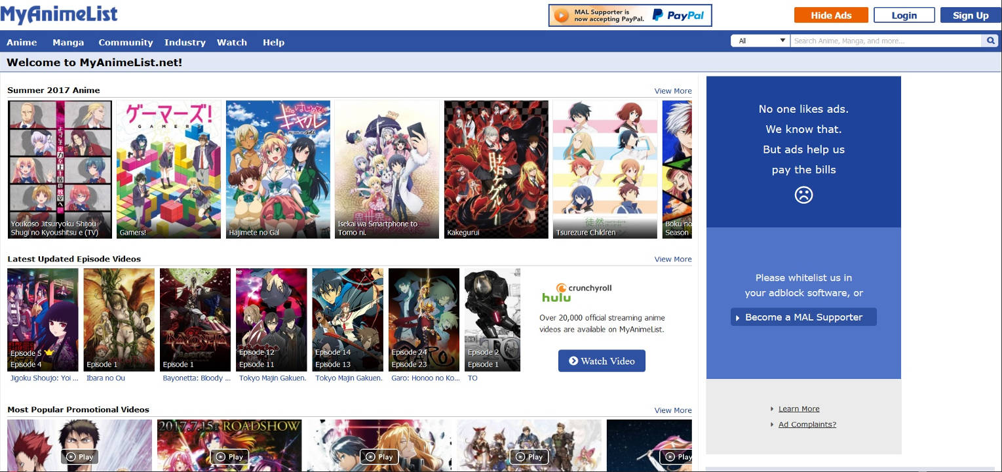Click the Sign Up button

[x=971, y=14]
